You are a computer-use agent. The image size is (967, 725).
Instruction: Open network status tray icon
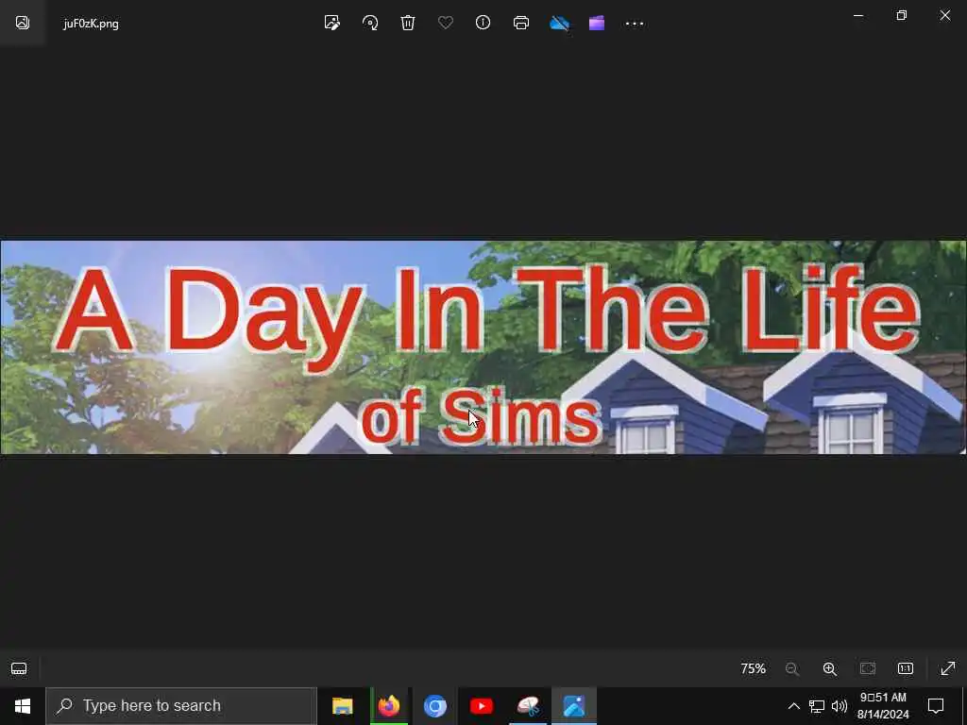(x=817, y=706)
